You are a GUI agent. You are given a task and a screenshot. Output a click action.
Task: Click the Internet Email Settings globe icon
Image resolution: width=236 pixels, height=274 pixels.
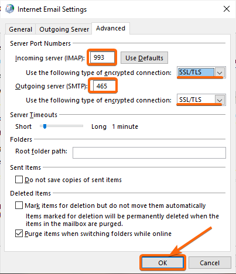(x=9, y=9)
